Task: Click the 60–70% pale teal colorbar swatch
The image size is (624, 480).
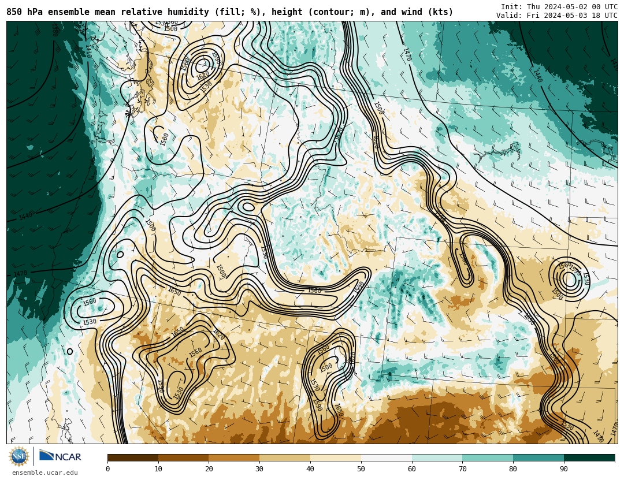Action: 437,457
